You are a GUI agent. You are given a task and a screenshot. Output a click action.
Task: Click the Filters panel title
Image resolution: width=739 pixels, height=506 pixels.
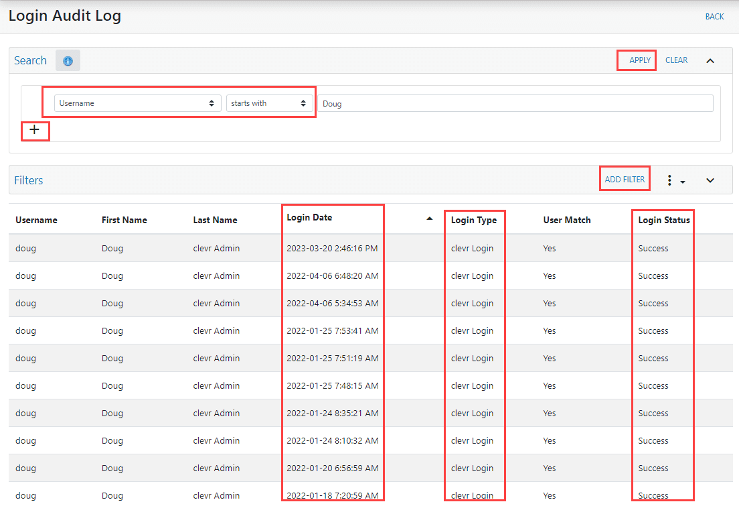pyautogui.click(x=28, y=180)
